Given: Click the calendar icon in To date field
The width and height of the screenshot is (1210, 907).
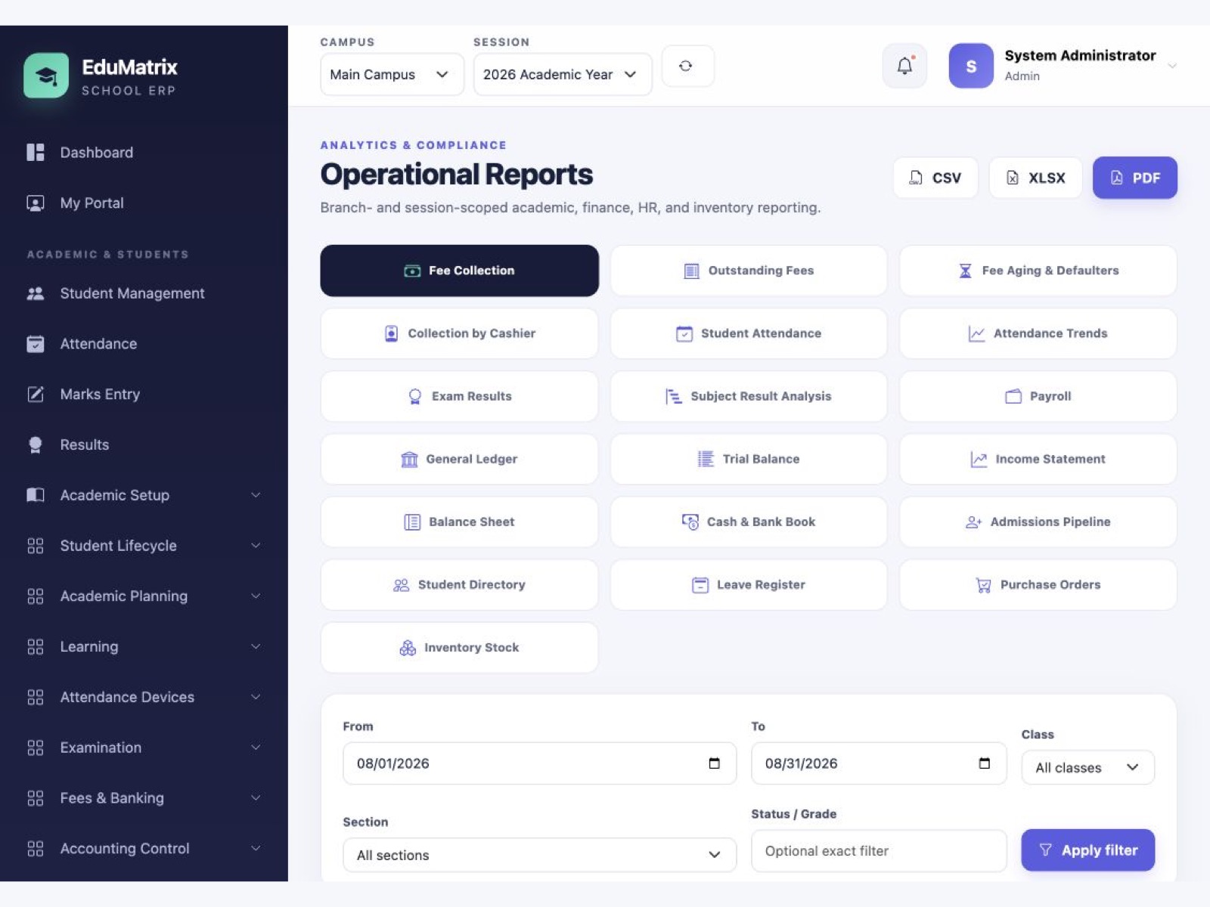Looking at the screenshot, I should pyautogui.click(x=984, y=763).
